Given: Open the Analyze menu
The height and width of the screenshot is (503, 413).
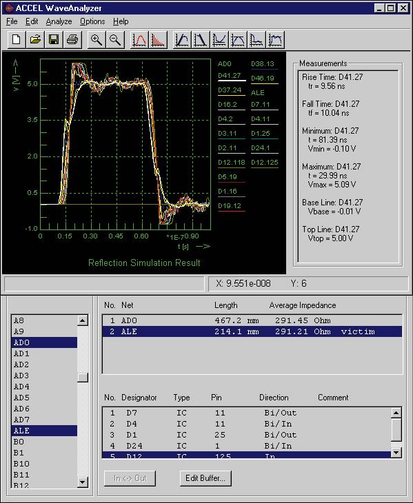Looking at the screenshot, I should coord(59,21).
